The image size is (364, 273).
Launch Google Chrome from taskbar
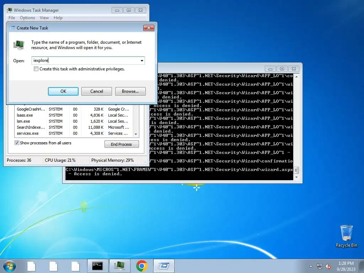coord(141,266)
